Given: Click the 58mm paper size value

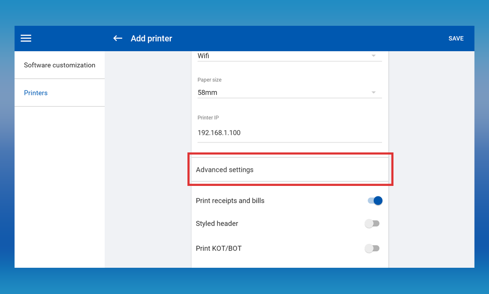Looking at the screenshot, I should (207, 92).
